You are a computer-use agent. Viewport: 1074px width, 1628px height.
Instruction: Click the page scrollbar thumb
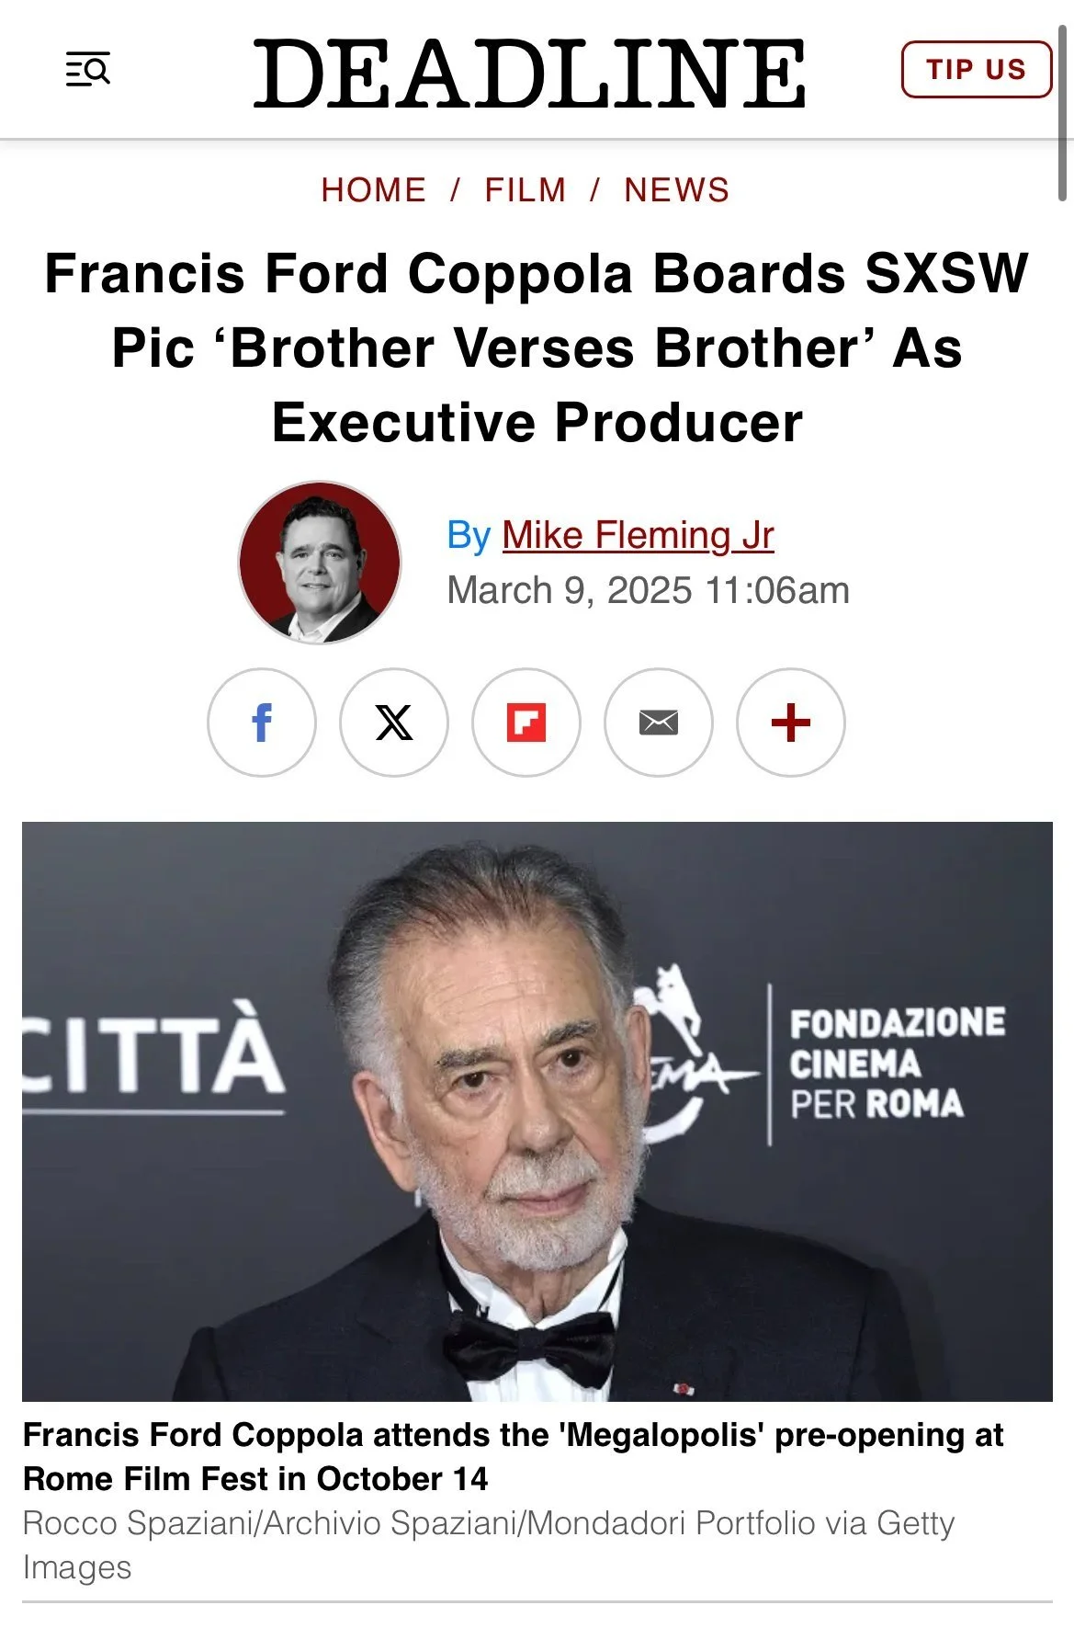1063,112
